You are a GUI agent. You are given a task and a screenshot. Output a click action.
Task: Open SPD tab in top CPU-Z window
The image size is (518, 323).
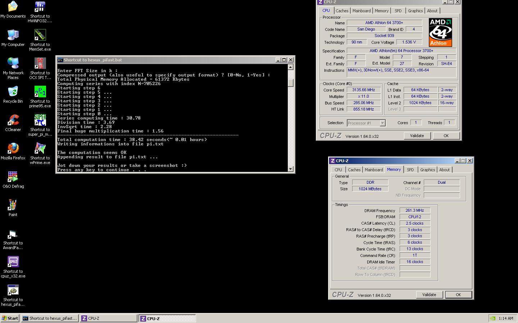coord(398,11)
